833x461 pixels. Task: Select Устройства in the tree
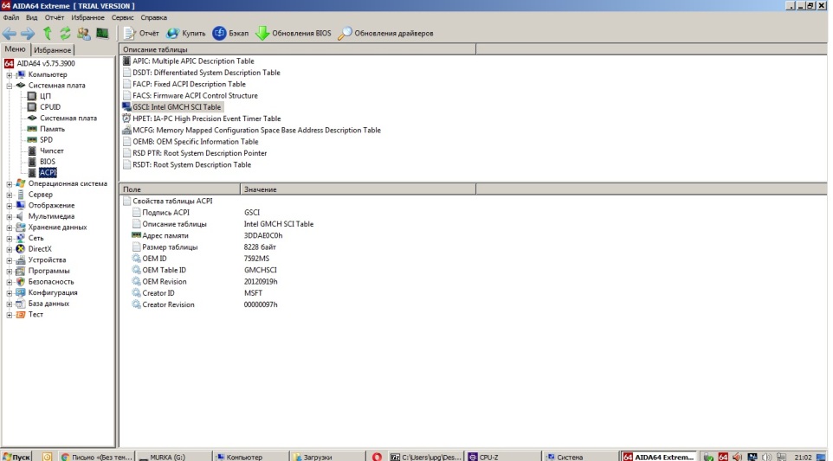[x=47, y=260]
